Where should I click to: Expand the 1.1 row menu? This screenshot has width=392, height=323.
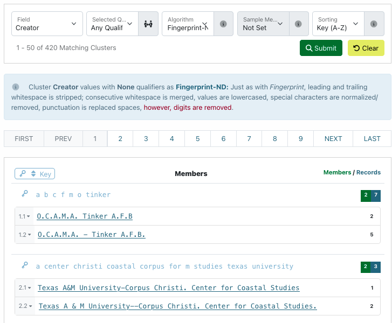24,216
